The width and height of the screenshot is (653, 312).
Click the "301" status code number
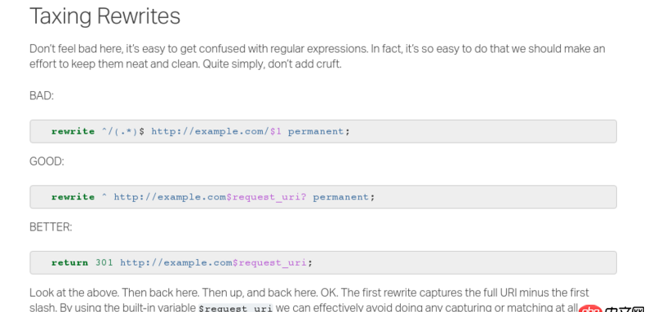point(104,262)
